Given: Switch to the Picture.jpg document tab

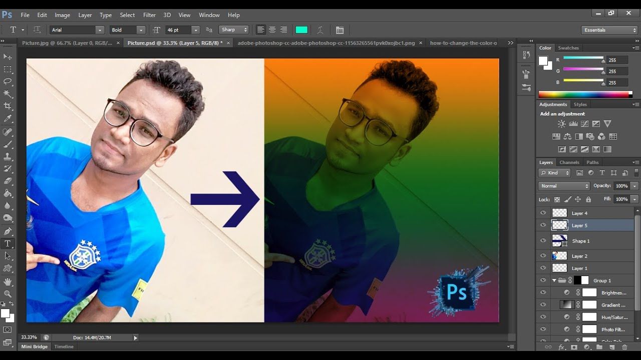Looking at the screenshot, I should [67, 43].
